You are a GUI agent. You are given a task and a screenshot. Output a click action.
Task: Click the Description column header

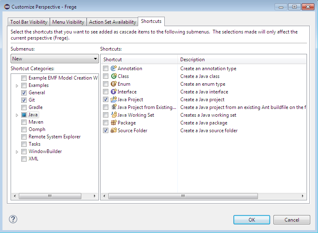pyautogui.click(x=242, y=60)
